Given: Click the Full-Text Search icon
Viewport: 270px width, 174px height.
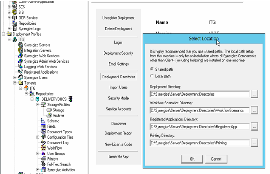Looking at the screenshot, I should (x=43, y=164).
